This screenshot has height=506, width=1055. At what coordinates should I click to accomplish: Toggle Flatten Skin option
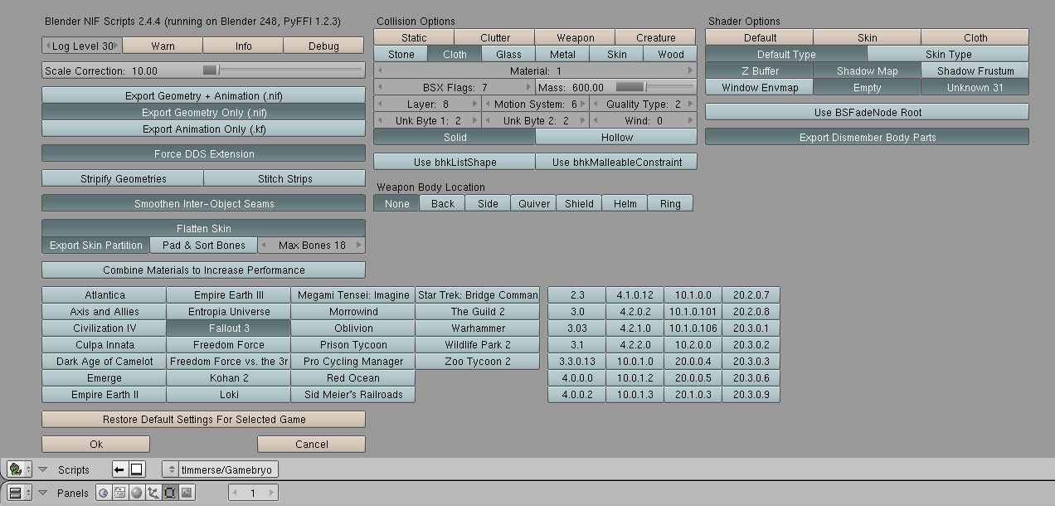[203, 228]
